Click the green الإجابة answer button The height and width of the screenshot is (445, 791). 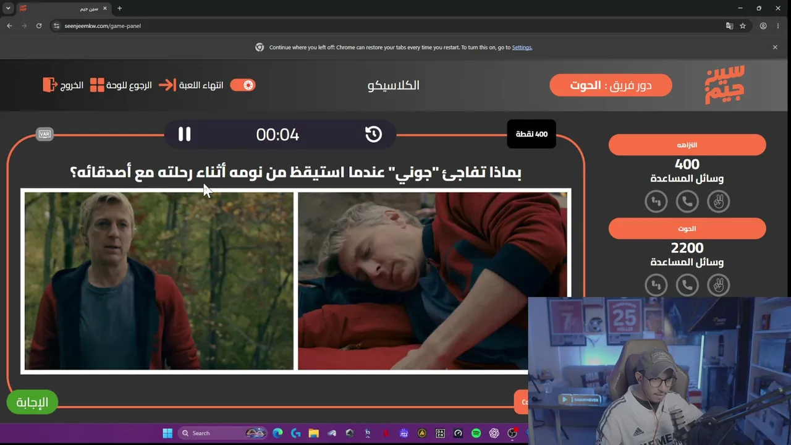[32, 402]
